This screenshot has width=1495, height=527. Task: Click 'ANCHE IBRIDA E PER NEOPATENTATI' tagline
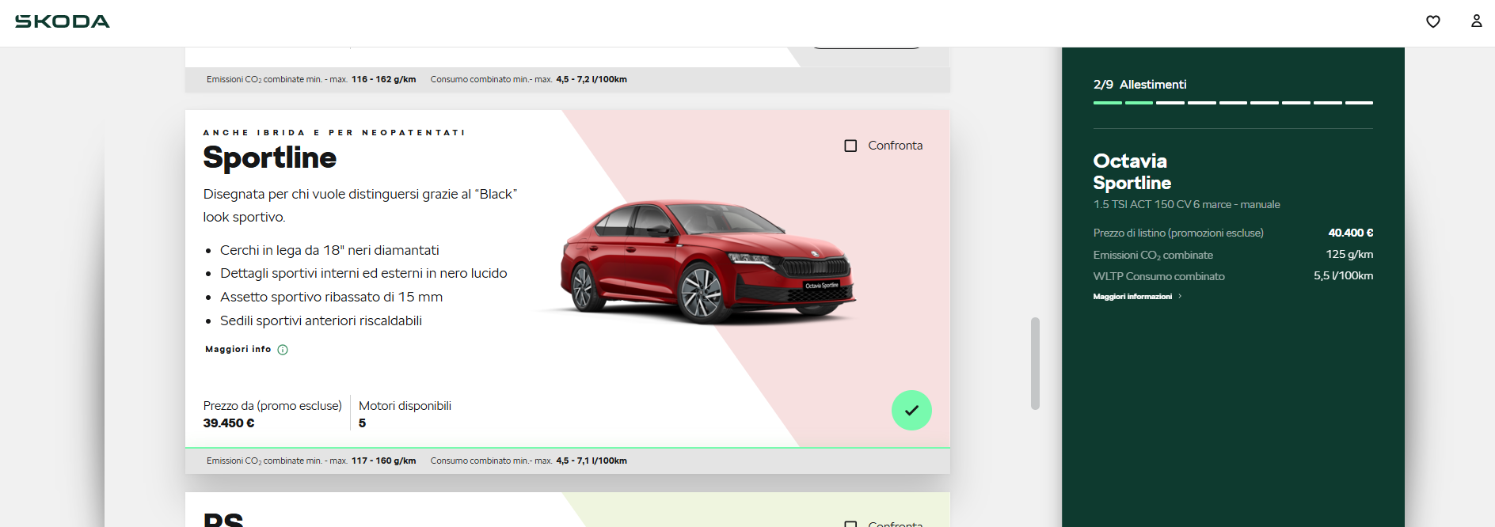coord(334,133)
